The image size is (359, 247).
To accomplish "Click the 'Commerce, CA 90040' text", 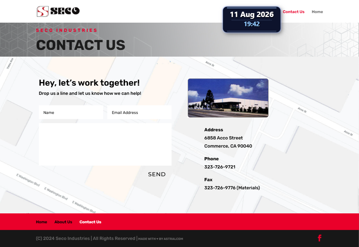I will click(x=228, y=146).
